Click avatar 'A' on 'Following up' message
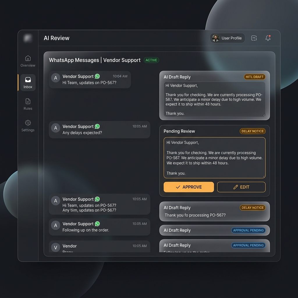Image resolution: width=298 pixels, height=298 pixels. point(56,226)
